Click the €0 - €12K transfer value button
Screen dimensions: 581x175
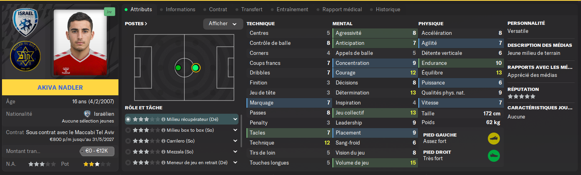[x=97, y=151]
